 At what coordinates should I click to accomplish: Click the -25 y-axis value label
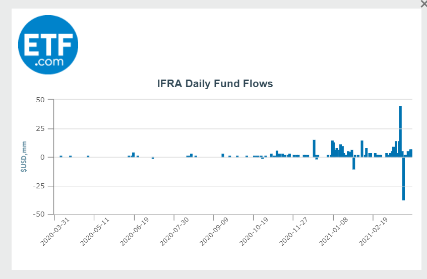39,186
